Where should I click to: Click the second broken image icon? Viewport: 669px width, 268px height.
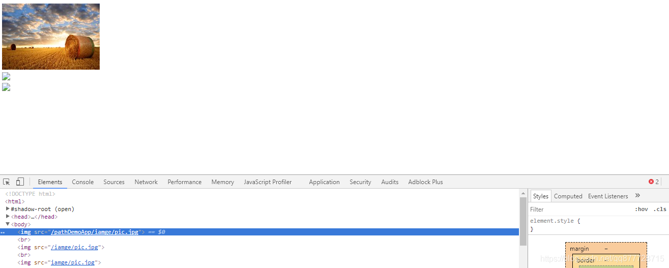(x=6, y=87)
